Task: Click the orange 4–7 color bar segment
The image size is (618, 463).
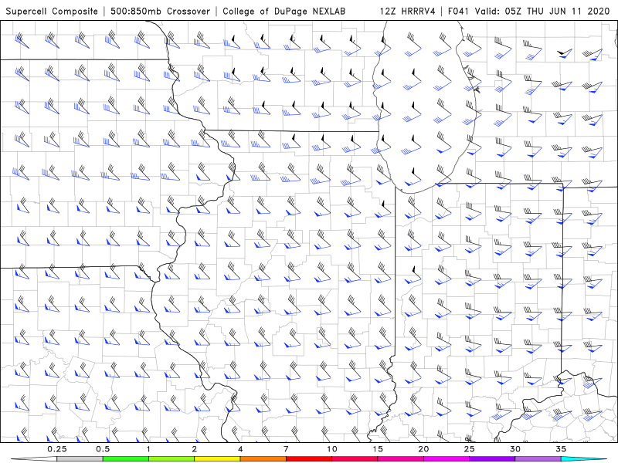Action: [x=263, y=459]
